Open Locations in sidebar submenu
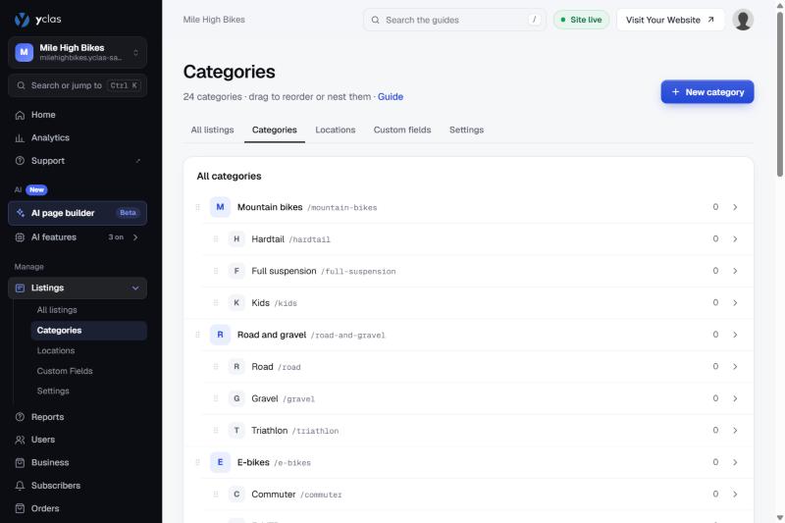The image size is (785, 523). [x=88, y=351]
